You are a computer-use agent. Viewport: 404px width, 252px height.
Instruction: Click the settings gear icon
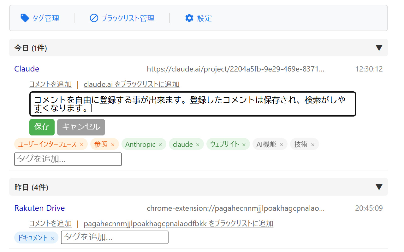(189, 18)
